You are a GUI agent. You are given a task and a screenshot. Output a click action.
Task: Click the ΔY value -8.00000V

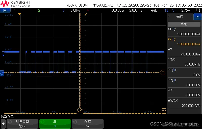[193, 95]
